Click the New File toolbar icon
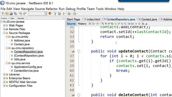Viewport: 172px width, 97px height. (x=3, y=13)
